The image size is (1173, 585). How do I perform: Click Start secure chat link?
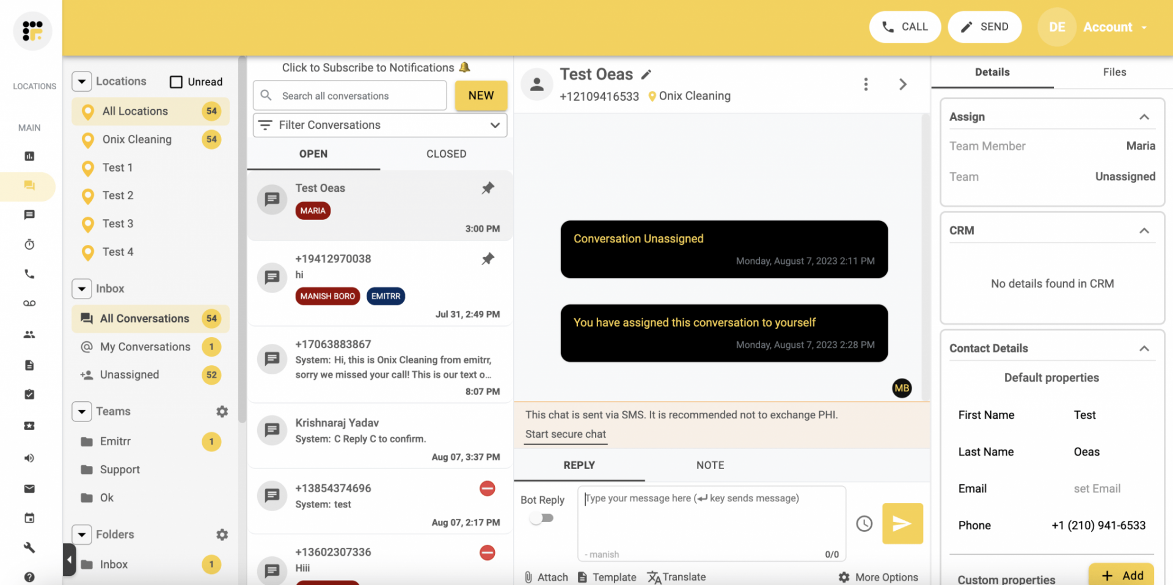(x=565, y=434)
